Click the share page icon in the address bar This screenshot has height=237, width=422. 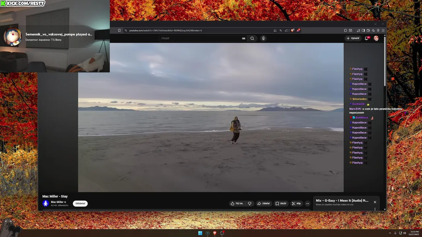click(286, 30)
